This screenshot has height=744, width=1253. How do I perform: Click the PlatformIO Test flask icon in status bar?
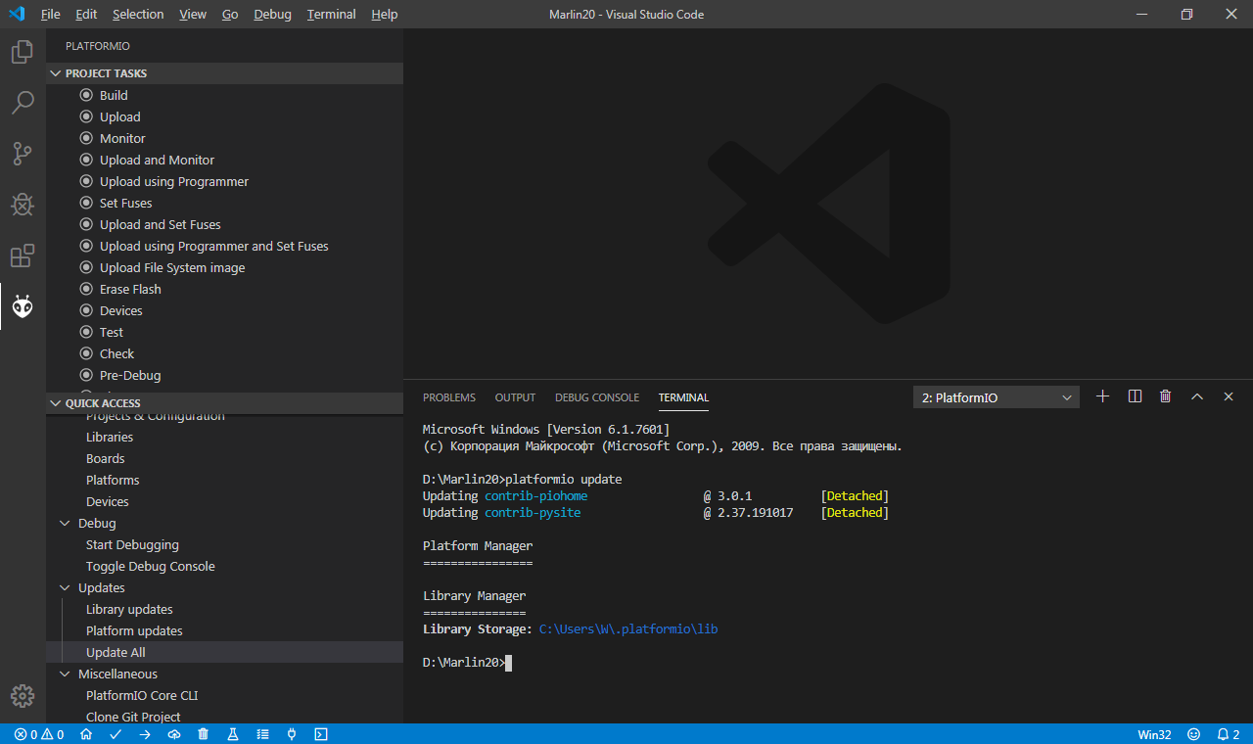pyautogui.click(x=233, y=734)
